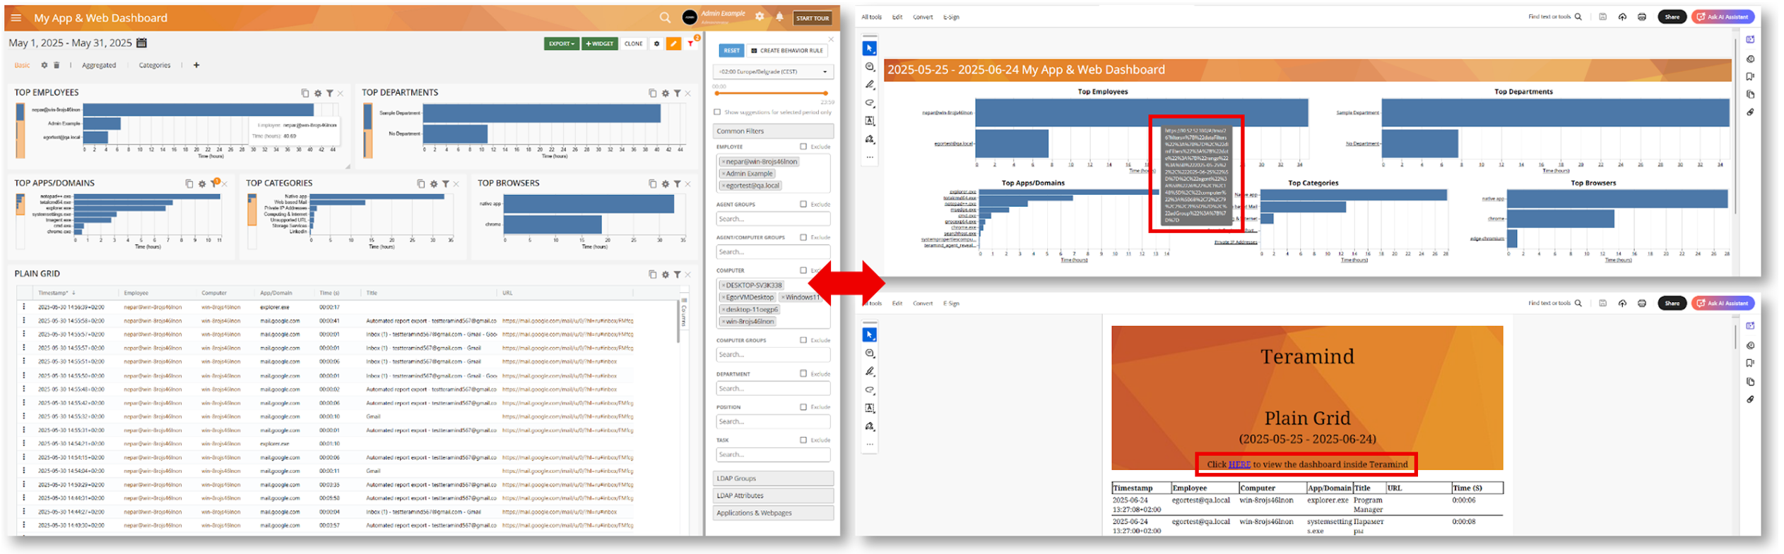The width and height of the screenshot is (1784, 554).
Task: Open the find search icon in top PDF viewer
Action: [x=1578, y=17]
